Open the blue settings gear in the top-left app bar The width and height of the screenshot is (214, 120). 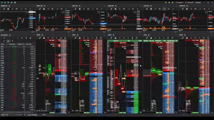click(12, 2)
